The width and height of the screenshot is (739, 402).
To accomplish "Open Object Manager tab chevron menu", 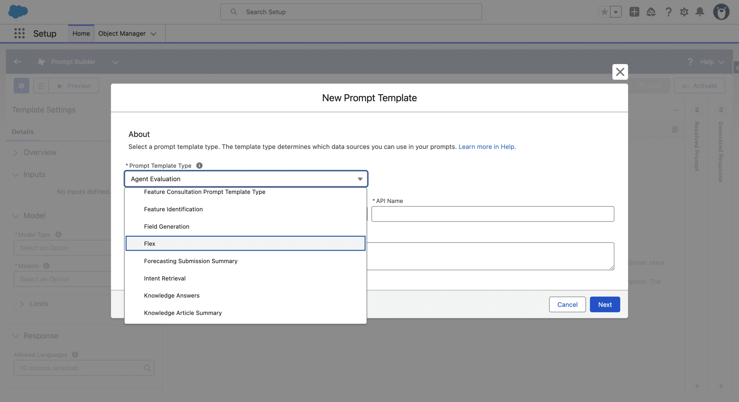I will (154, 34).
